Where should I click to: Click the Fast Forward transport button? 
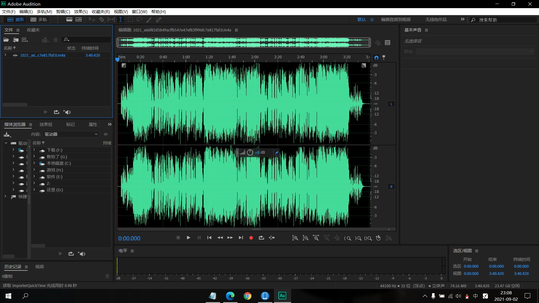pos(230,238)
